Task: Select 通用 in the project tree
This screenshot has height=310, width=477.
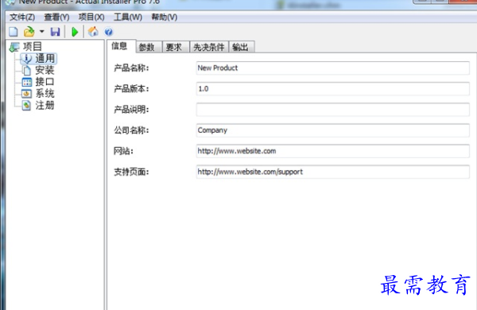Action: (x=45, y=58)
